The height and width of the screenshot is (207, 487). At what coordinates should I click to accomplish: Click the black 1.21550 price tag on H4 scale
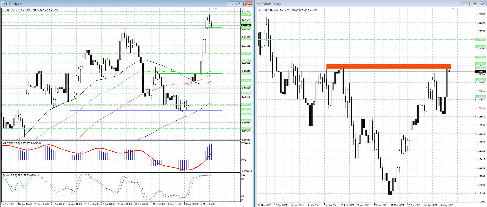pyautogui.click(x=246, y=25)
